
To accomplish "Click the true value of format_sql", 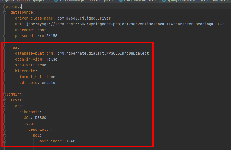I will (51, 77).
